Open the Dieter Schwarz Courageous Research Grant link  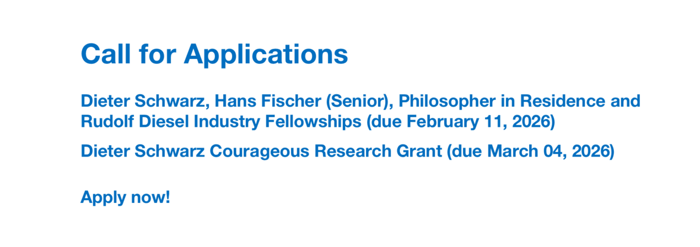point(347,151)
